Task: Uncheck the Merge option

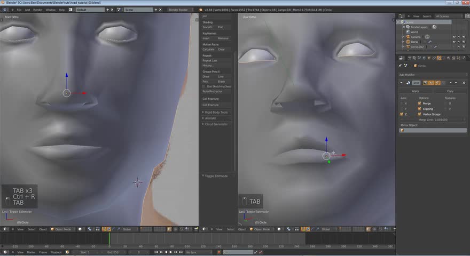Action: [x=419, y=103]
